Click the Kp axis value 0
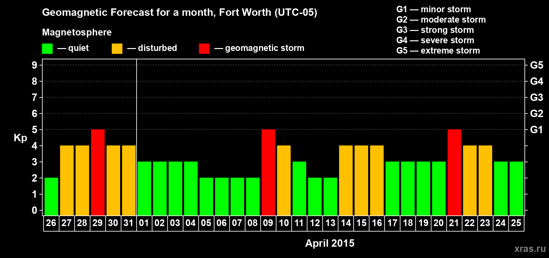 (x=35, y=210)
